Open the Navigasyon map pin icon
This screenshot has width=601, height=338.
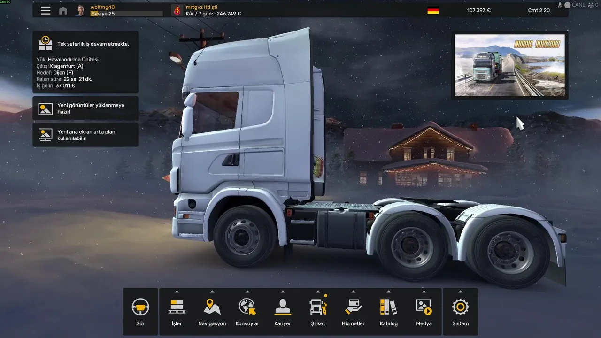[212, 307]
